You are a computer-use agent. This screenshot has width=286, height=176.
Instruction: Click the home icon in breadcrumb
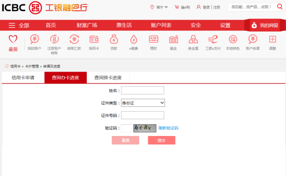click(7, 66)
